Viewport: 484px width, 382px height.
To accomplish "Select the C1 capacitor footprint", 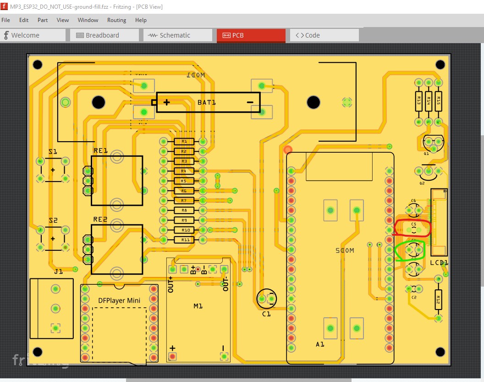I will click(x=265, y=299).
